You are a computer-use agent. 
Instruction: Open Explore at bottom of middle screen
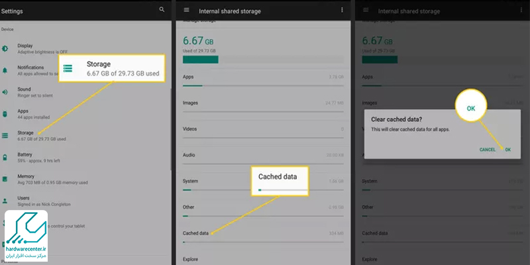click(192, 259)
